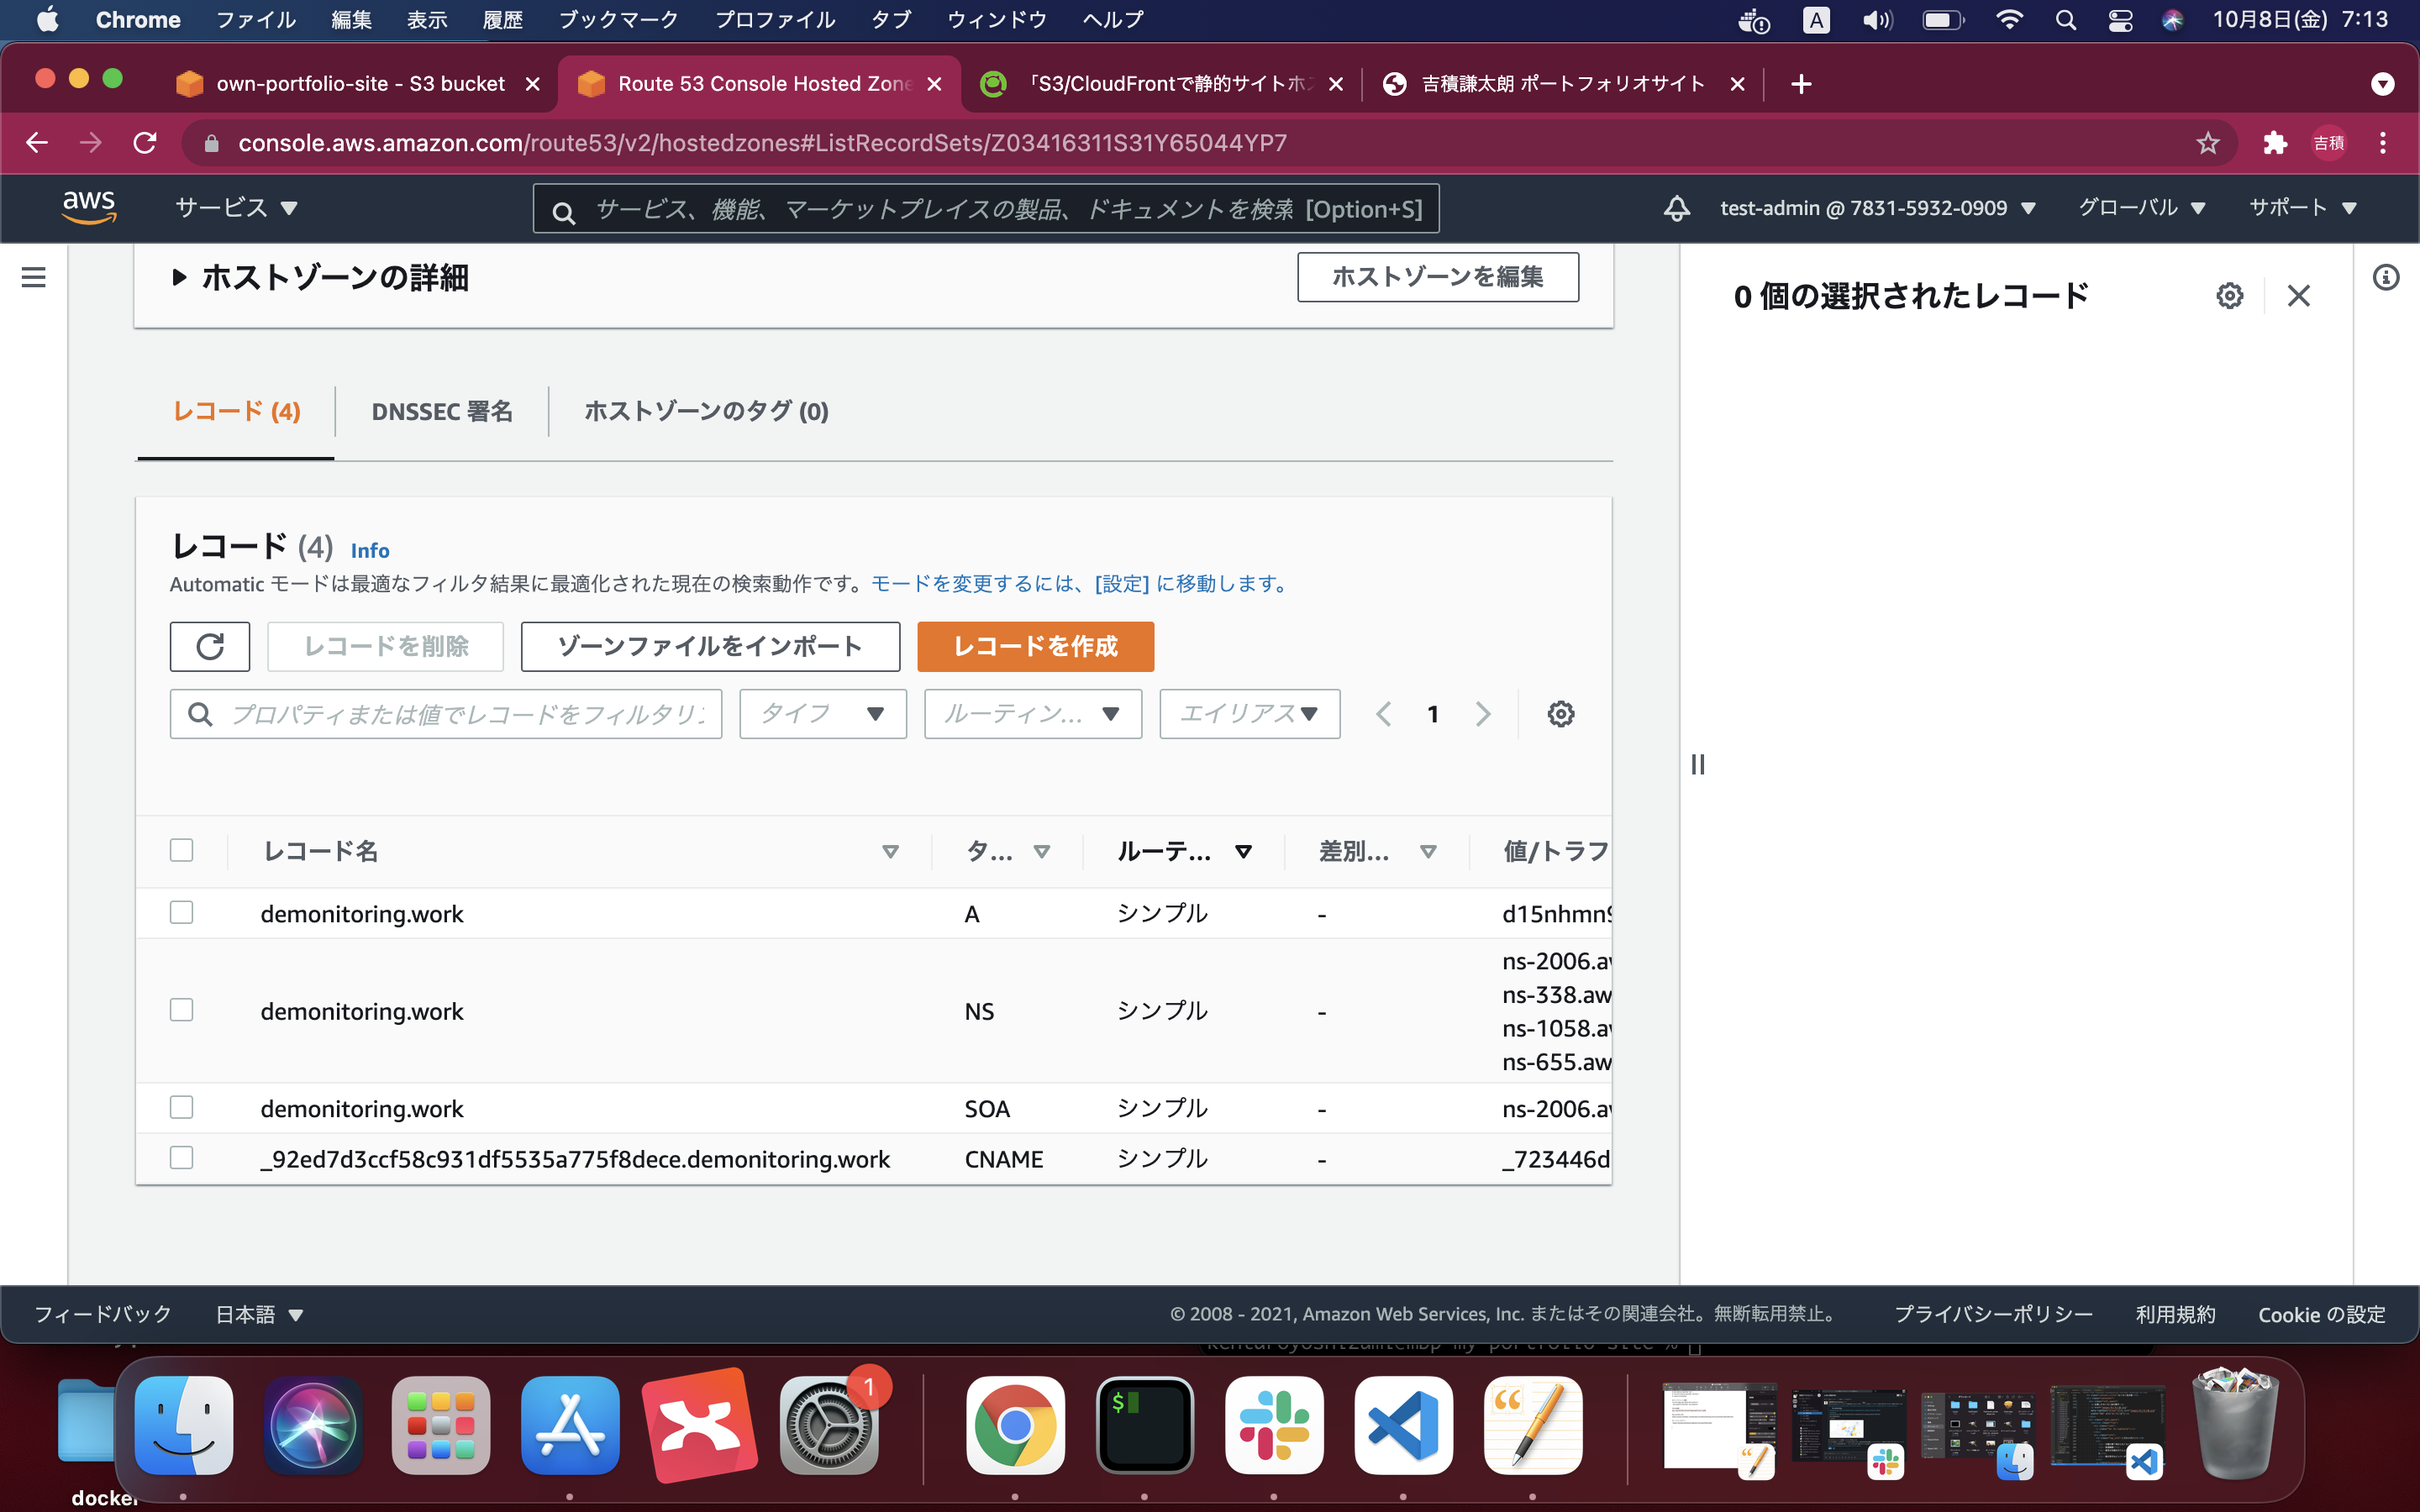
Task: Open the notification bell icon
Action: pos(1677,208)
